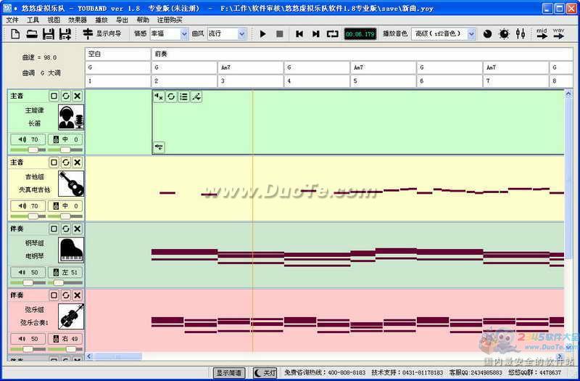
Task: Export as WAV file icon
Action: [560, 34]
